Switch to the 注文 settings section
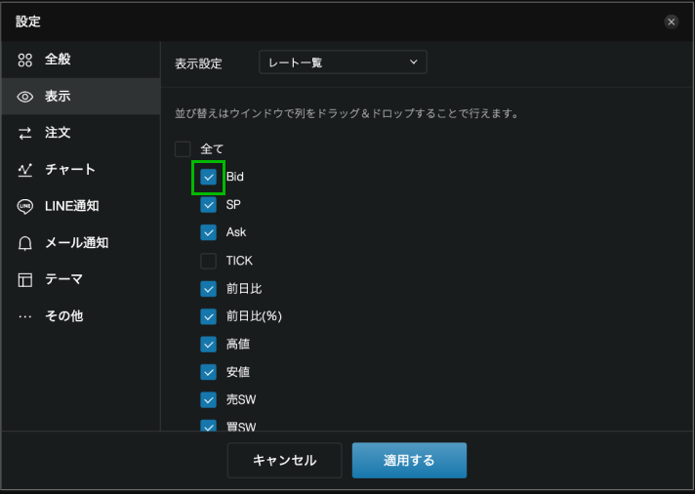 pos(58,133)
